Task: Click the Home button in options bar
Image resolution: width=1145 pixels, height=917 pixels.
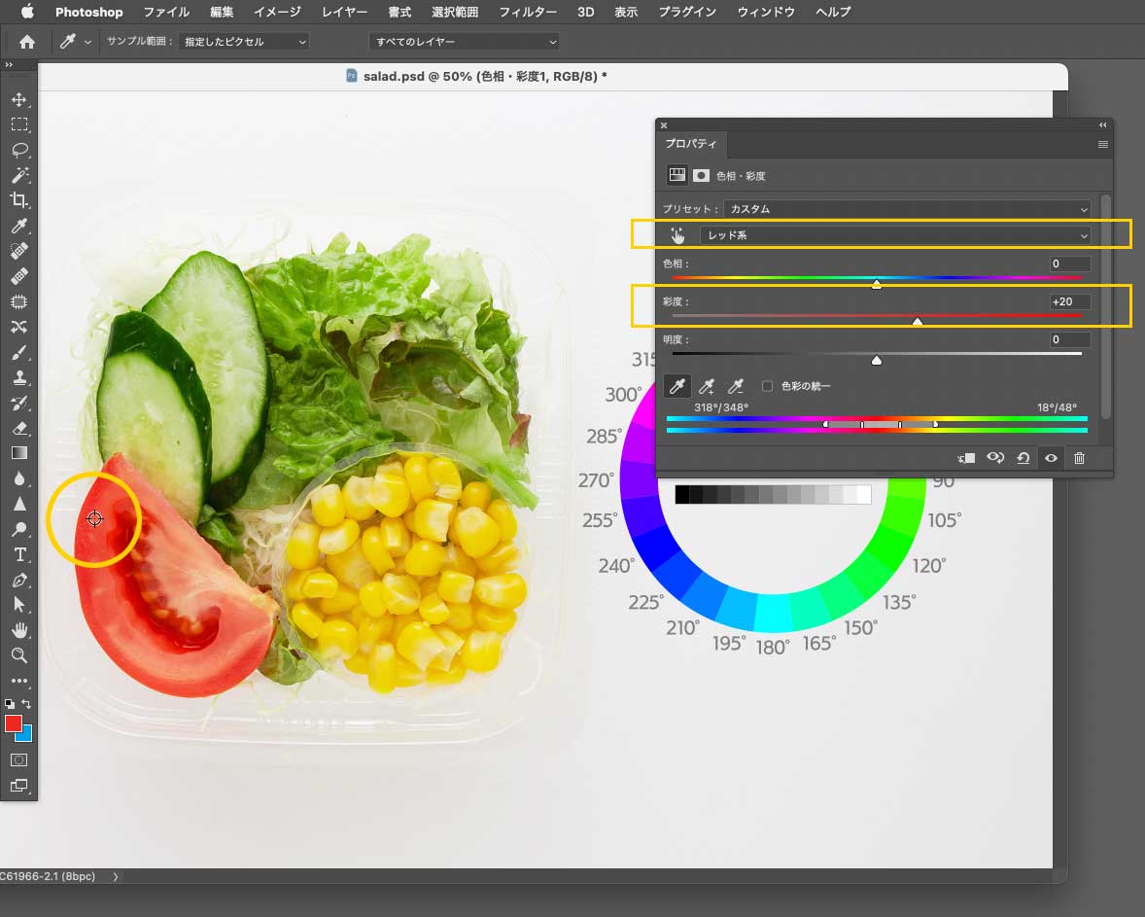Action: point(27,42)
